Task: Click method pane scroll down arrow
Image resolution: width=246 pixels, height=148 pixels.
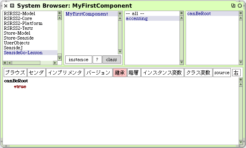Action: 241,62
